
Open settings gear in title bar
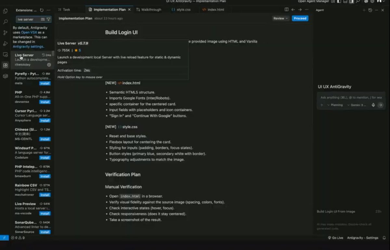pos(372,1)
